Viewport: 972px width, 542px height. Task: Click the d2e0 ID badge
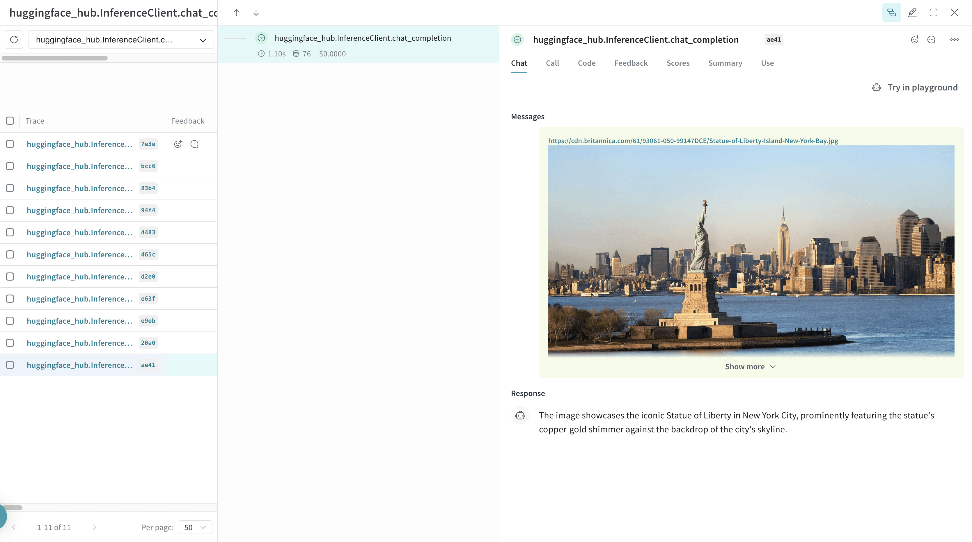148,277
